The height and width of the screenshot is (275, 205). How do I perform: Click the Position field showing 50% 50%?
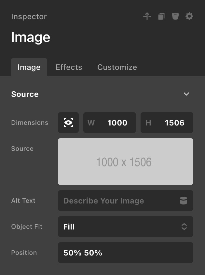click(x=126, y=253)
